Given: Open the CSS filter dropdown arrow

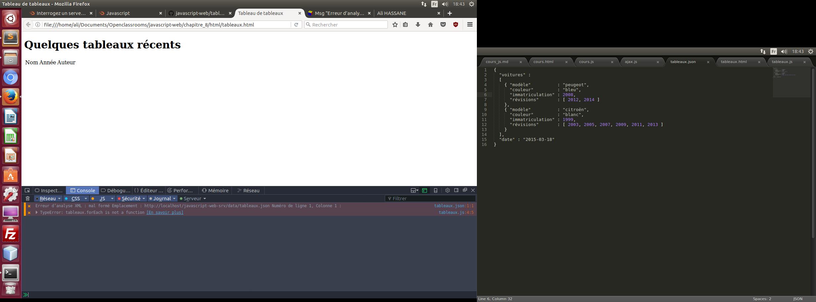Looking at the screenshot, I should tap(86, 199).
